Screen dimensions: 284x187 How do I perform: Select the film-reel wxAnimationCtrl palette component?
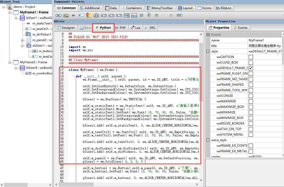[96, 15]
